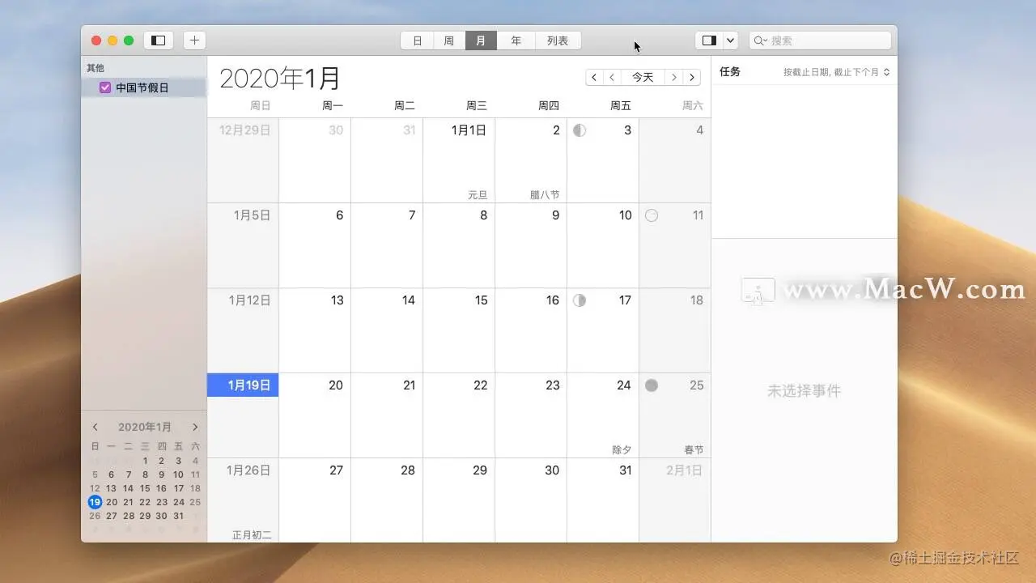Click the 其他 group heading

click(x=96, y=68)
